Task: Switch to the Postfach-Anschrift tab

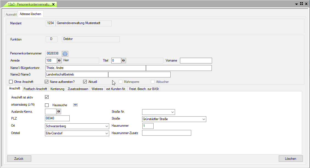Action: click(x=35, y=89)
